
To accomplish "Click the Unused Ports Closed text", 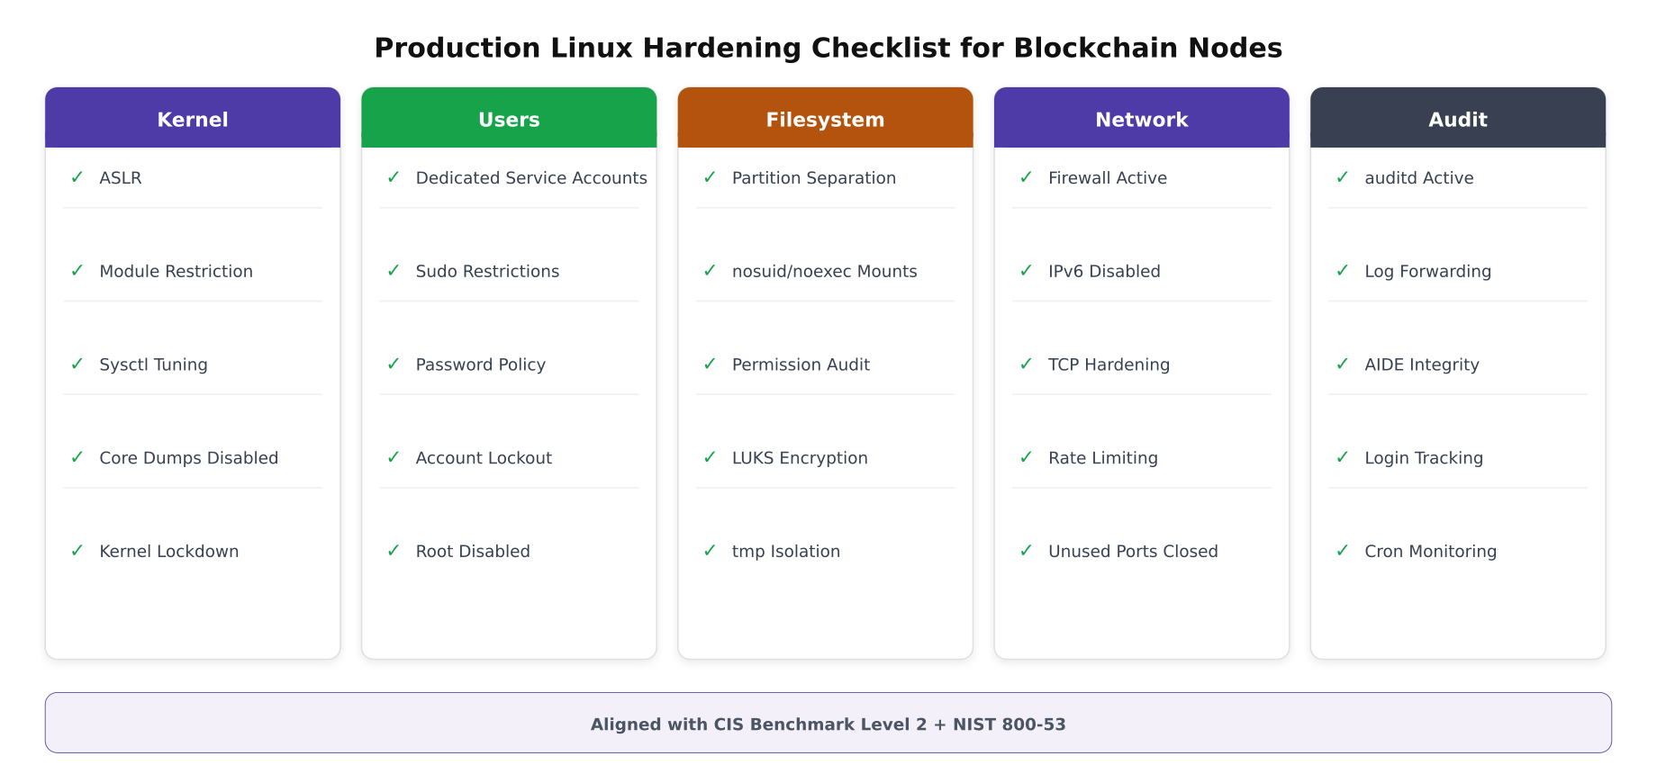I will point(1133,552).
